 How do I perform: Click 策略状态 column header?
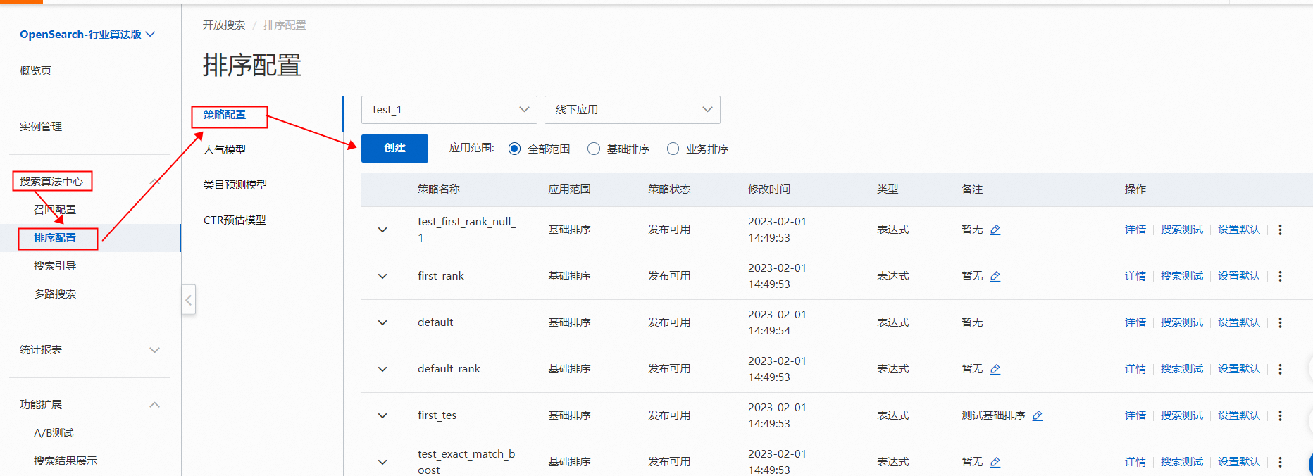tap(669, 189)
